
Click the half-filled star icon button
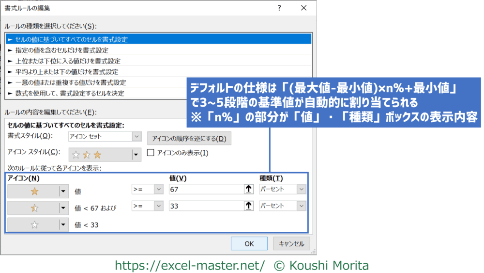coord(34,208)
